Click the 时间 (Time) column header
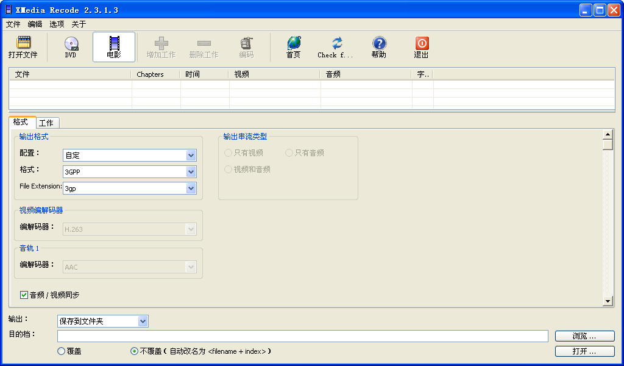 pyautogui.click(x=205, y=74)
